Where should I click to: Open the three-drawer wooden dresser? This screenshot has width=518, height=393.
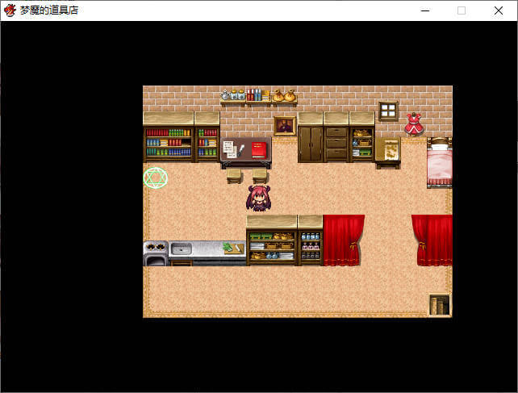coord(336,144)
